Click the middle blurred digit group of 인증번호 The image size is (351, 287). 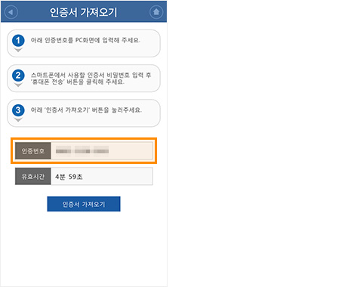coord(82,151)
